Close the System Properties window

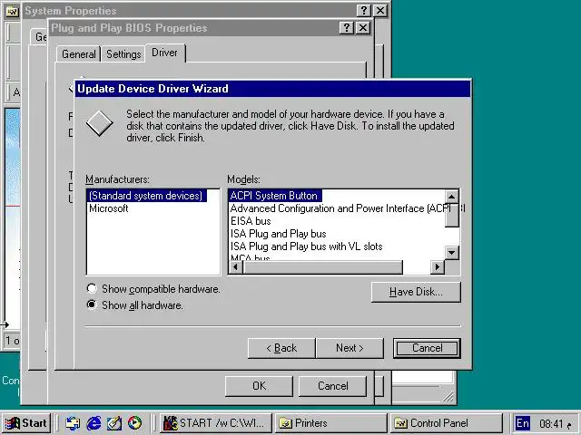click(x=380, y=10)
